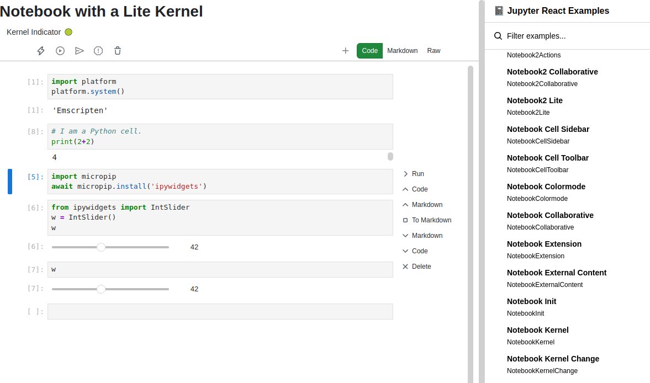This screenshot has width=650, height=383.
Task: Click the notebook vertical scrollbar
Action: click(x=470, y=224)
